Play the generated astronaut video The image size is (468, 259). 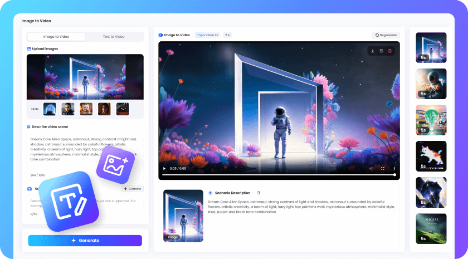click(x=164, y=168)
